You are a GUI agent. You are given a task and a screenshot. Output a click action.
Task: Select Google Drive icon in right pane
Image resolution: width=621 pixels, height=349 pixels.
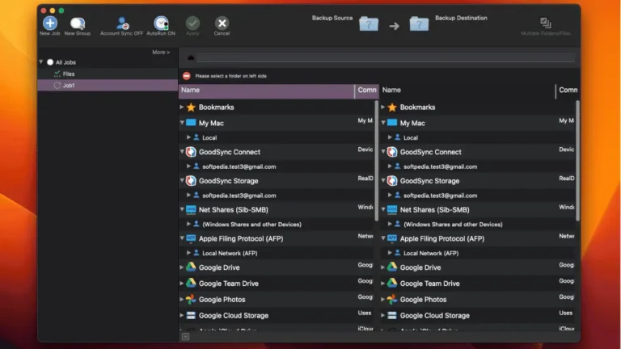point(392,267)
